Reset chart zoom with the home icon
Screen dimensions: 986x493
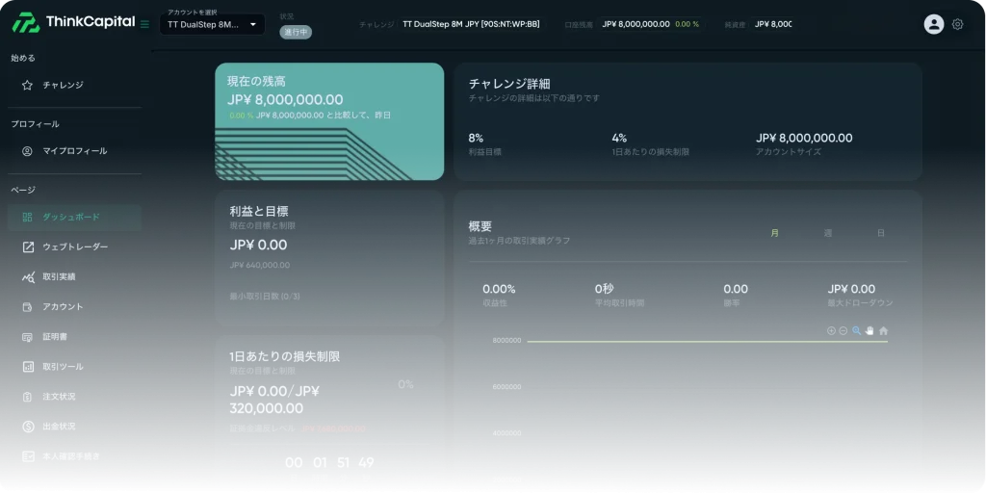[883, 330]
